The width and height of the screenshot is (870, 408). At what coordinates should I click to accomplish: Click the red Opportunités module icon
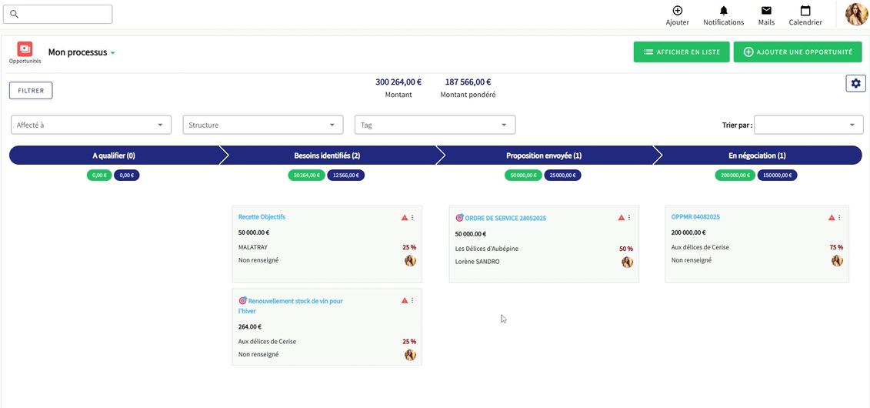25,49
